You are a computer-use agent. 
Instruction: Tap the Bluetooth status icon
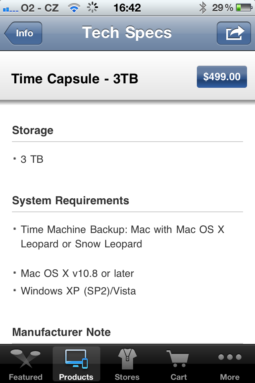tap(203, 8)
